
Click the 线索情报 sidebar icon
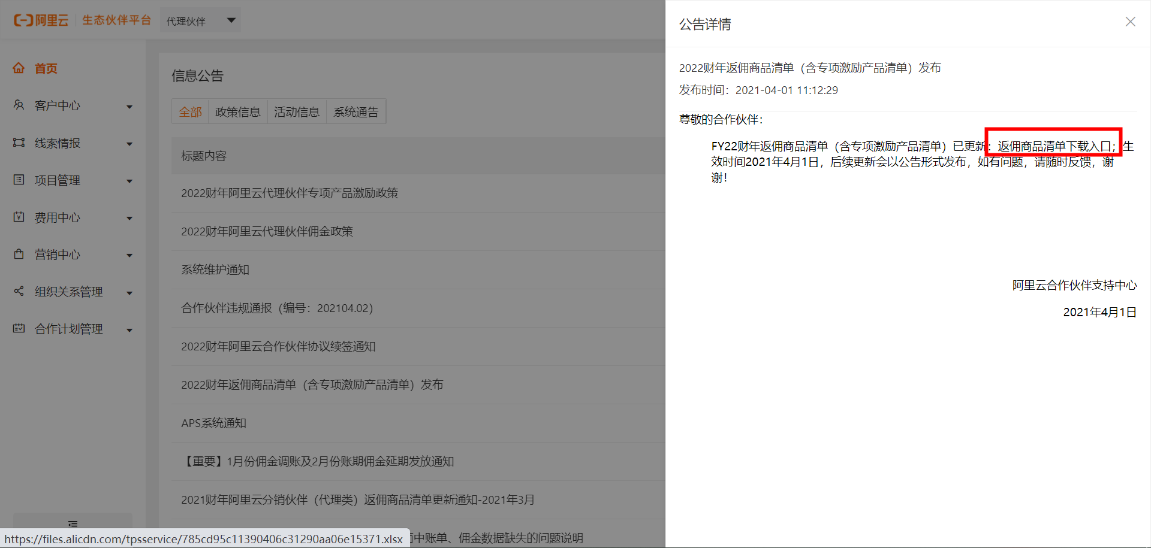point(19,143)
